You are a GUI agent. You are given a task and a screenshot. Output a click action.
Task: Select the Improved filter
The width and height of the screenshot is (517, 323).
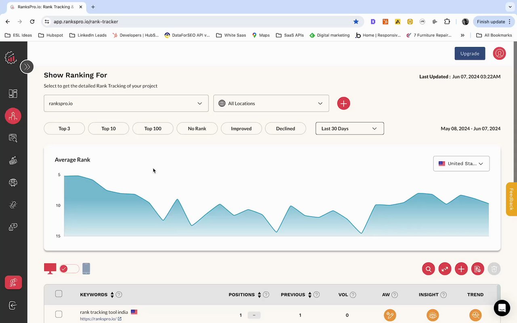tap(241, 128)
